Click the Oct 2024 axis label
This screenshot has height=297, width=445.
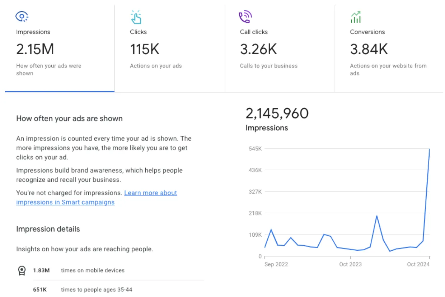[418, 264]
